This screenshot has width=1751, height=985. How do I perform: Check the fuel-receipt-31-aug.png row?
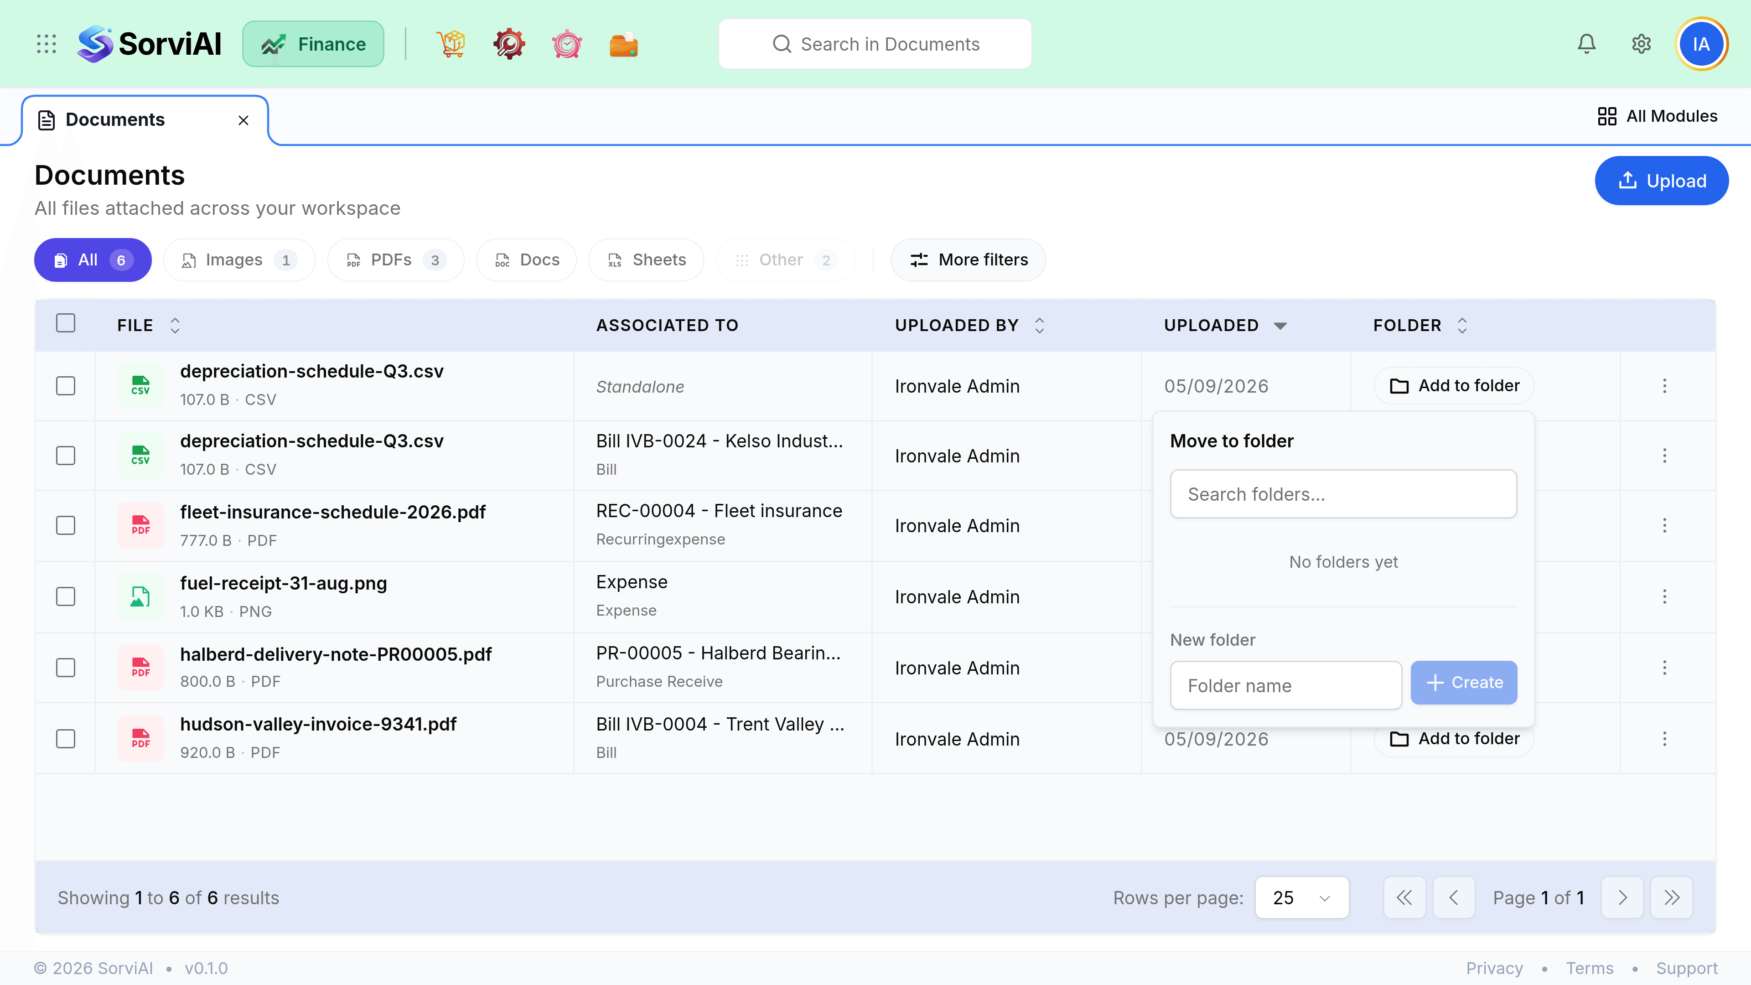pos(65,597)
